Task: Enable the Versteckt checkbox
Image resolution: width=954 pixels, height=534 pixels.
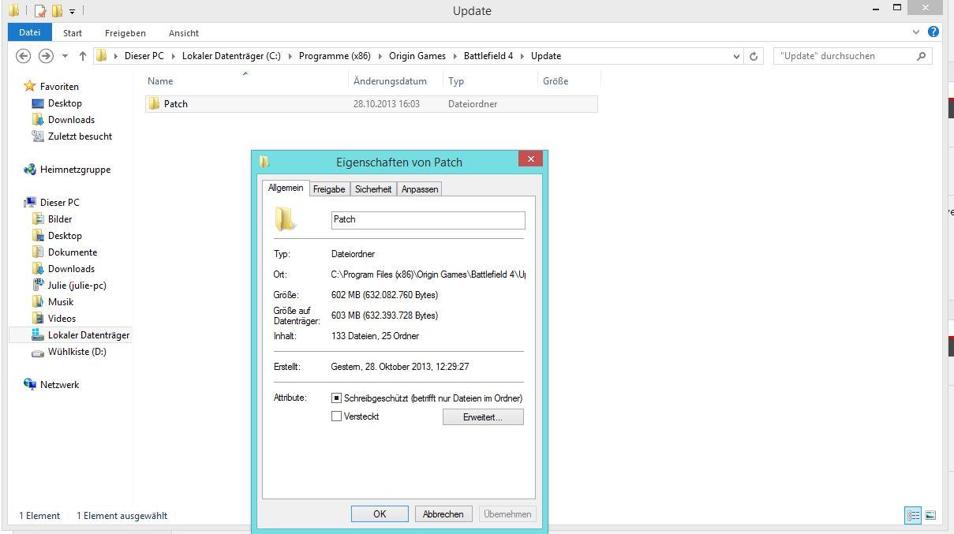Action: 337,416
